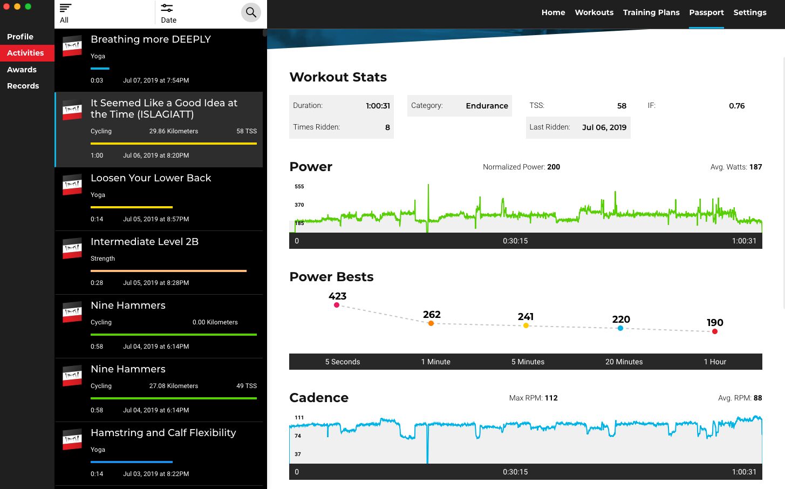Click Avg. RPM 88 value
The image size is (785, 489).
click(757, 398)
